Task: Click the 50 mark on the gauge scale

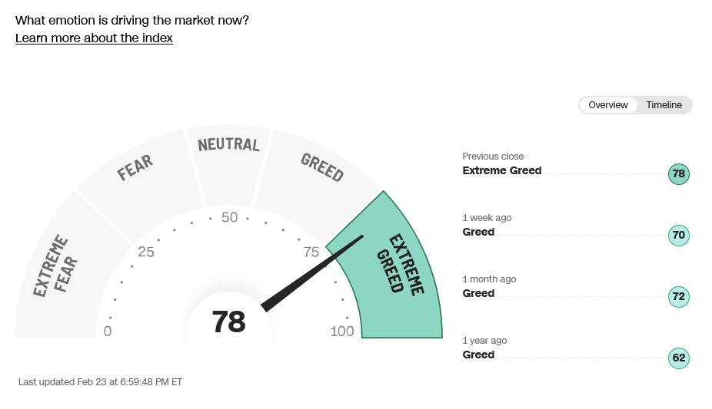Action: [x=229, y=217]
